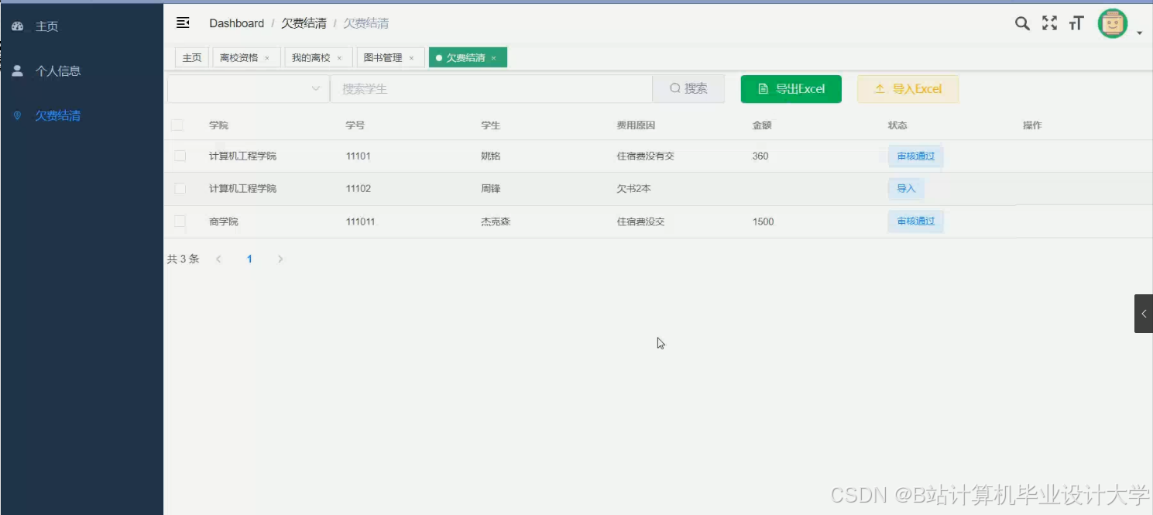Viewport: 1153px width, 515px height.
Task: Click the 欠费结清 location icon in sidebar
Action: pyautogui.click(x=17, y=115)
